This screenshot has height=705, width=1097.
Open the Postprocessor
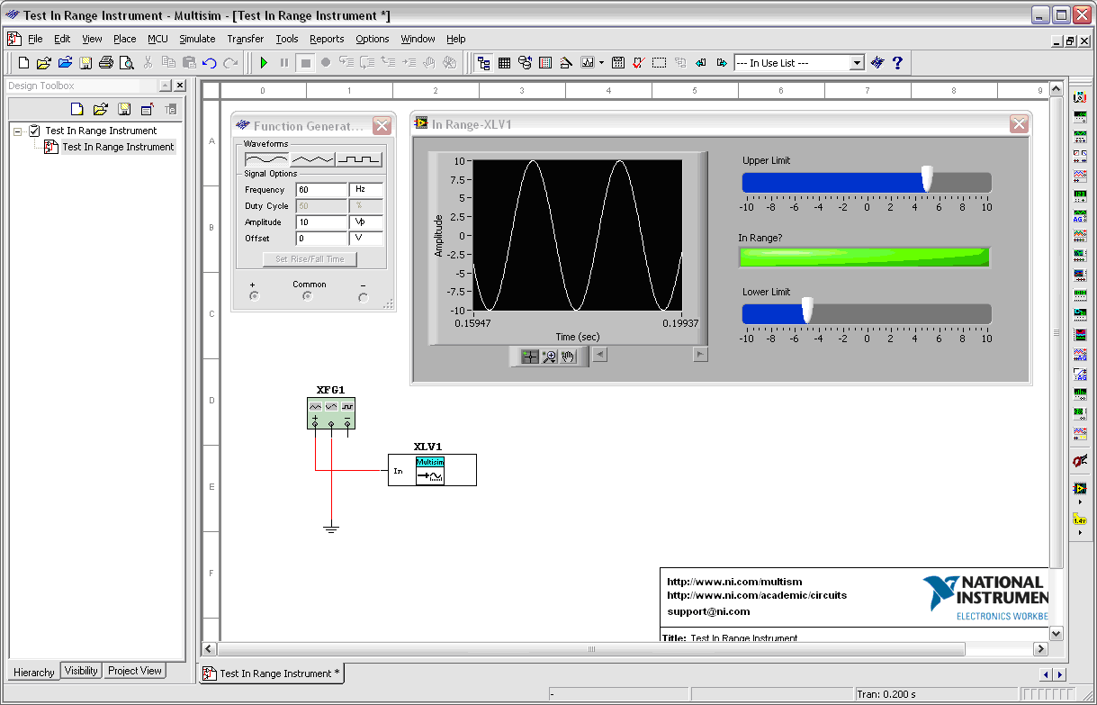coord(618,63)
